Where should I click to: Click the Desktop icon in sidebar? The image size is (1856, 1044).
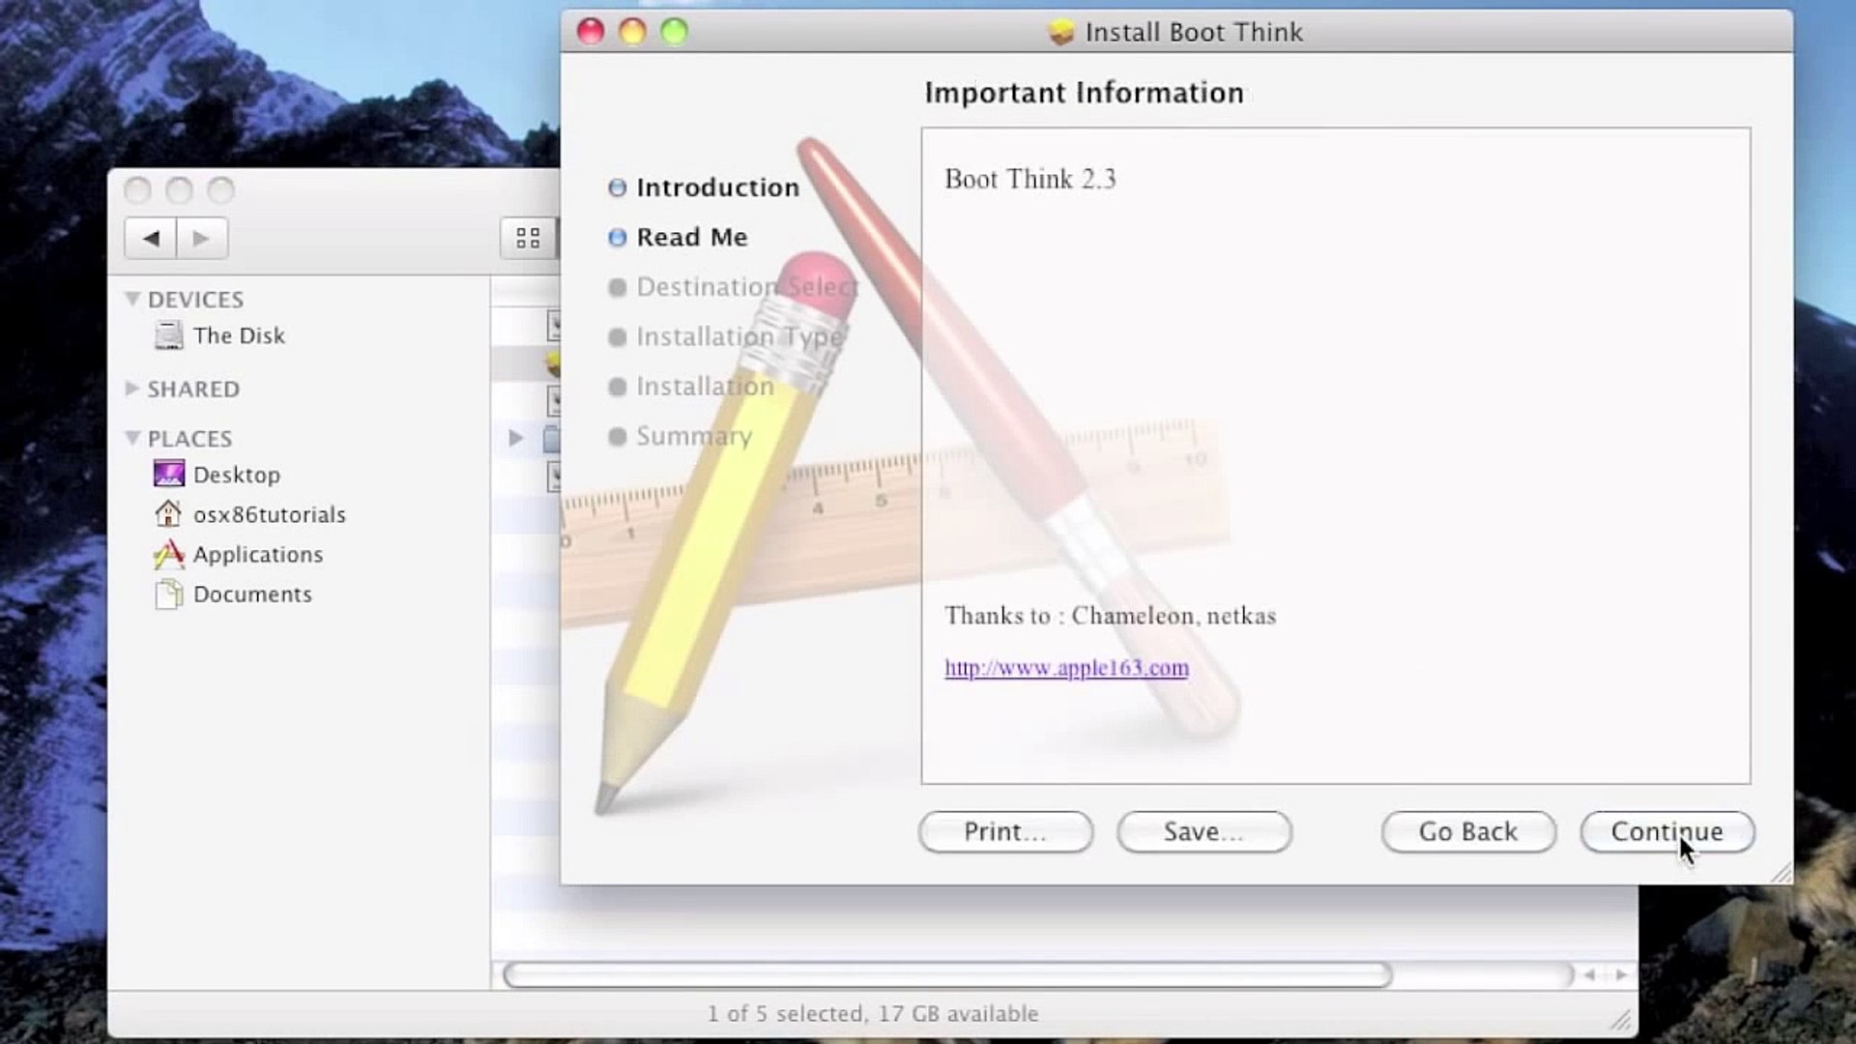click(168, 474)
